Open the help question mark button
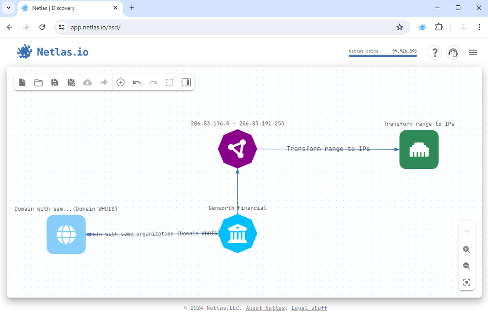Viewport: 488px width, 318px height. 435,52
